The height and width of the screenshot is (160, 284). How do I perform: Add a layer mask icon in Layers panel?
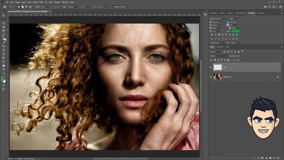tap(262, 158)
